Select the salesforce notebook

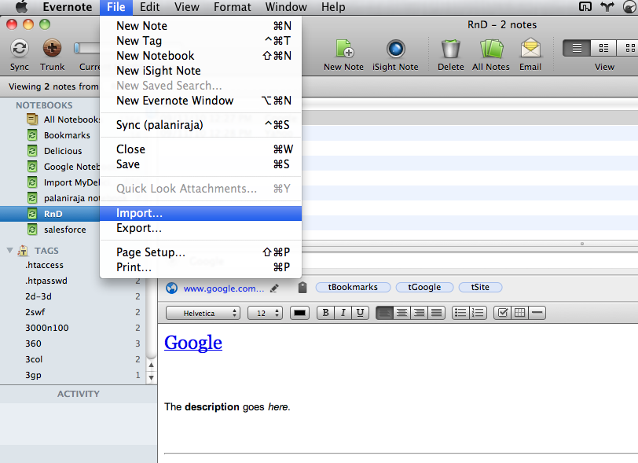[x=65, y=230]
